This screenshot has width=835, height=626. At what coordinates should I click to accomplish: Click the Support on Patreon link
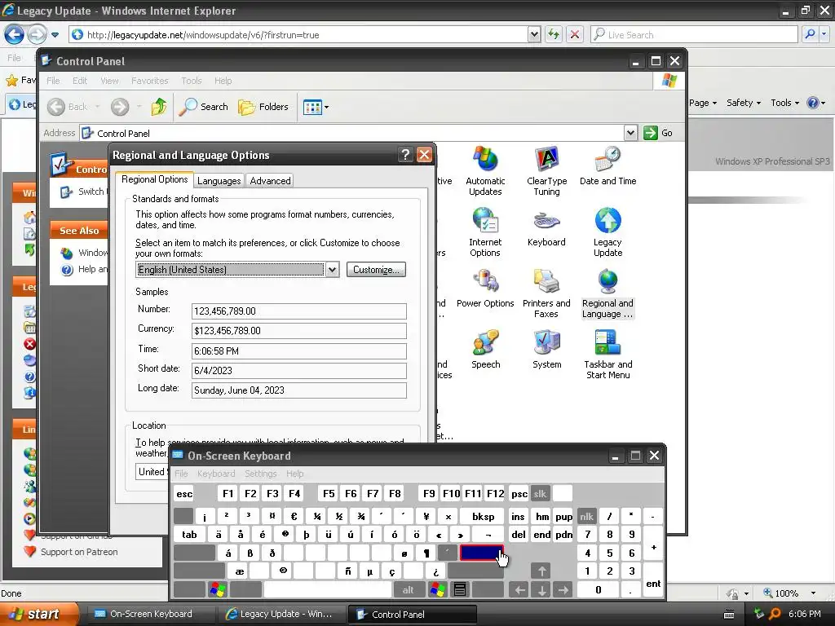coord(79,552)
